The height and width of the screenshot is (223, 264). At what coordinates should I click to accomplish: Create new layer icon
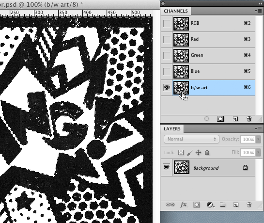(236, 205)
